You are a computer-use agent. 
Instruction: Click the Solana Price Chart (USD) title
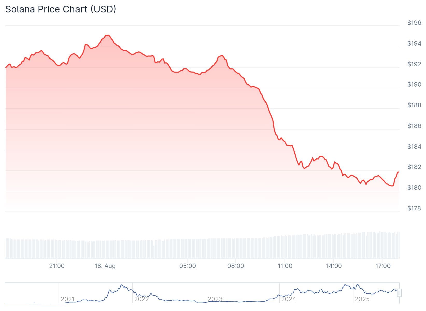click(x=61, y=9)
